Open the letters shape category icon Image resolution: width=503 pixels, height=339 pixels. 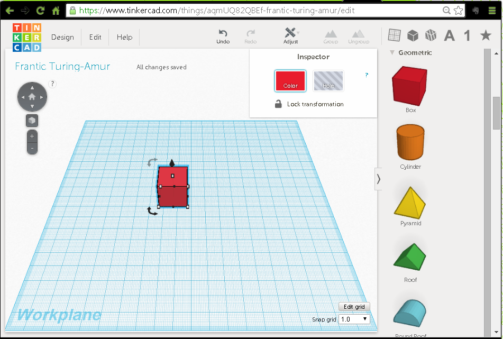tap(449, 35)
